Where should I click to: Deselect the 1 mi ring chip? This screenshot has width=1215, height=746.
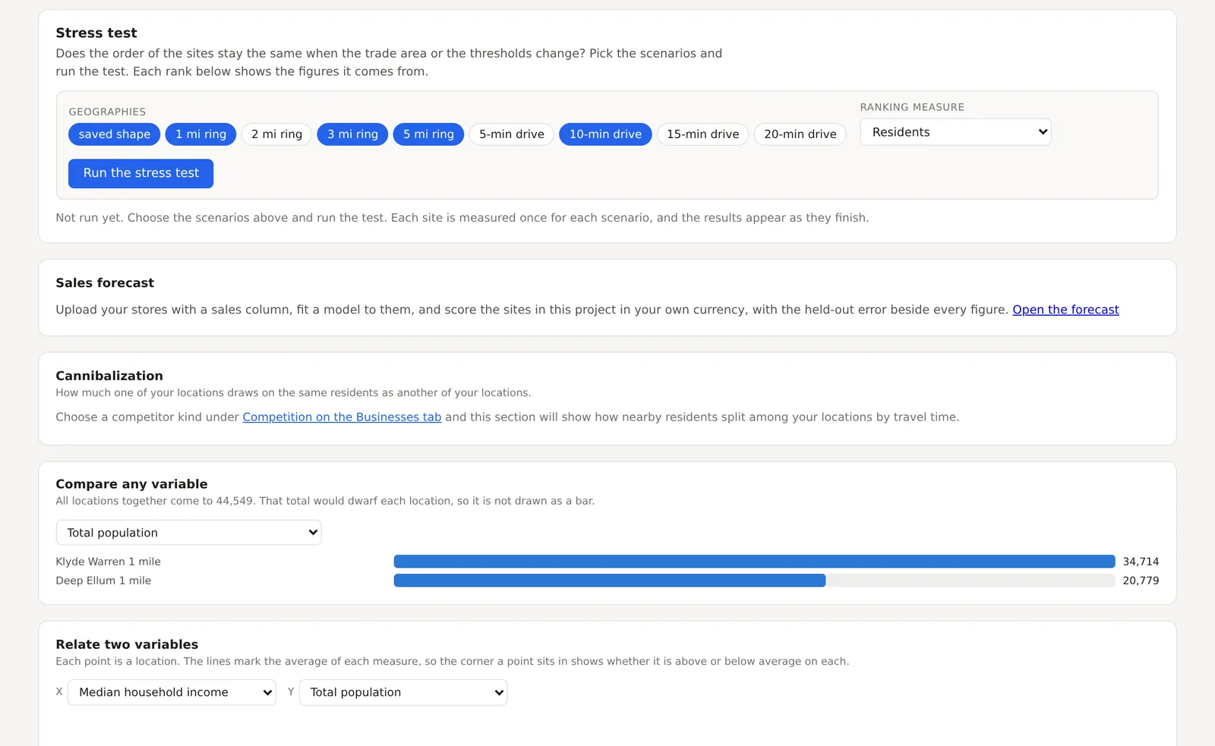200,134
